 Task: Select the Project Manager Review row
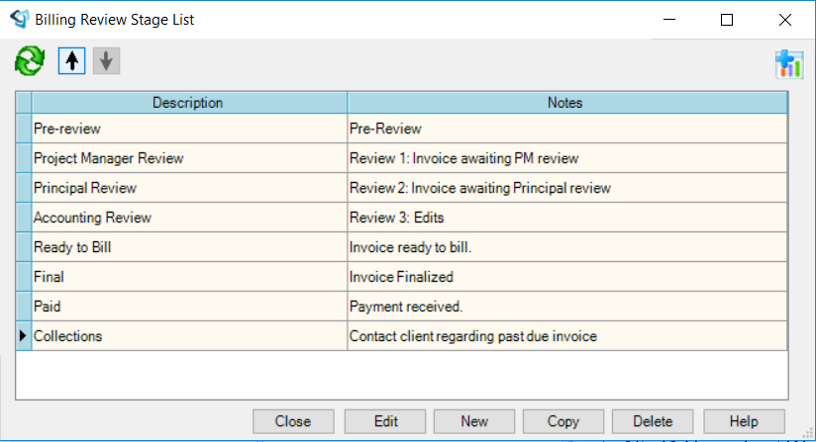point(402,158)
